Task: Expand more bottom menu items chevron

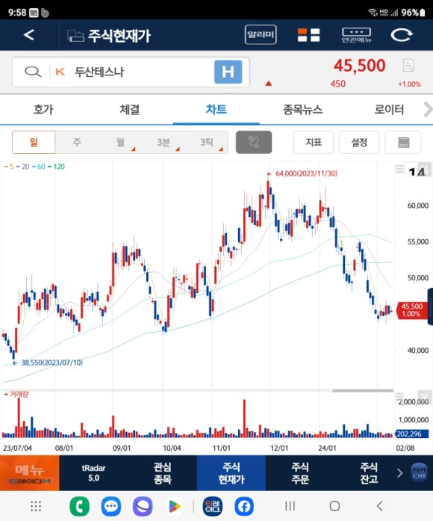Action: [x=400, y=473]
